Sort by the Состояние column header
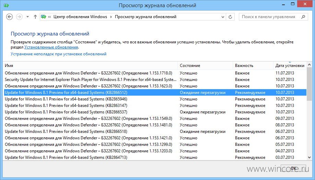Viewport: 315px width, 180px height. click(x=205, y=66)
